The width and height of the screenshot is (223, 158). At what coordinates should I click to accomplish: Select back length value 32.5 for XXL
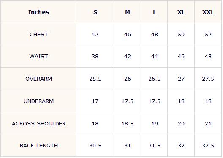pyautogui.click(x=208, y=145)
